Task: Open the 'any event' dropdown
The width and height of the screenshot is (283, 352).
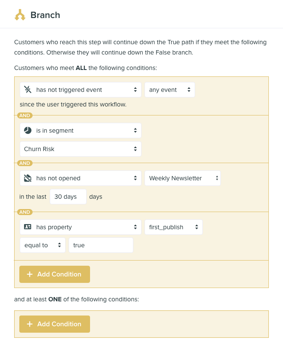Action: [169, 90]
